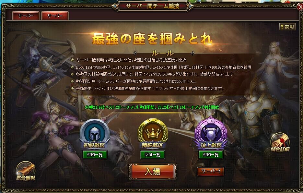Click the green tournament schedule announcement
The height and width of the screenshot is (193, 303).
152,107
